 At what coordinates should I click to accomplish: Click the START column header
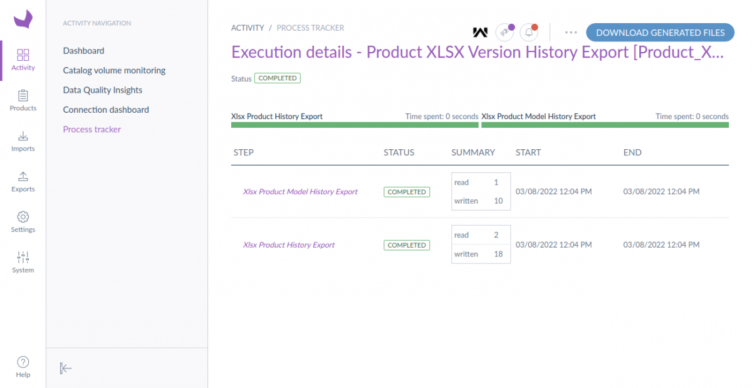click(528, 152)
